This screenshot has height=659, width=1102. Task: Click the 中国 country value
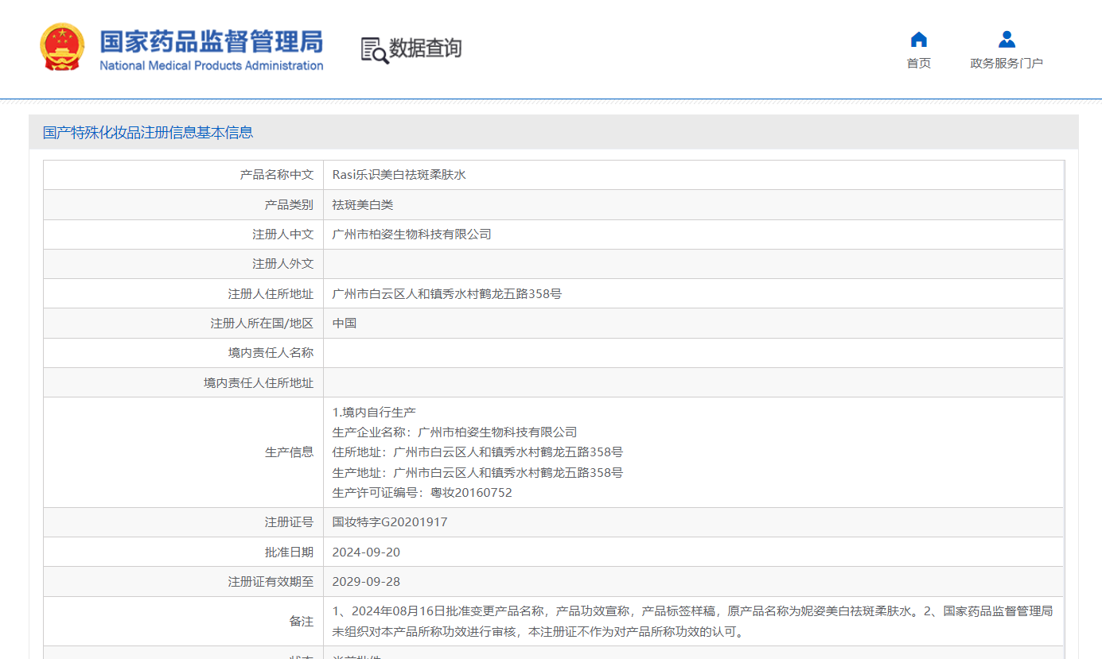click(x=345, y=324)
